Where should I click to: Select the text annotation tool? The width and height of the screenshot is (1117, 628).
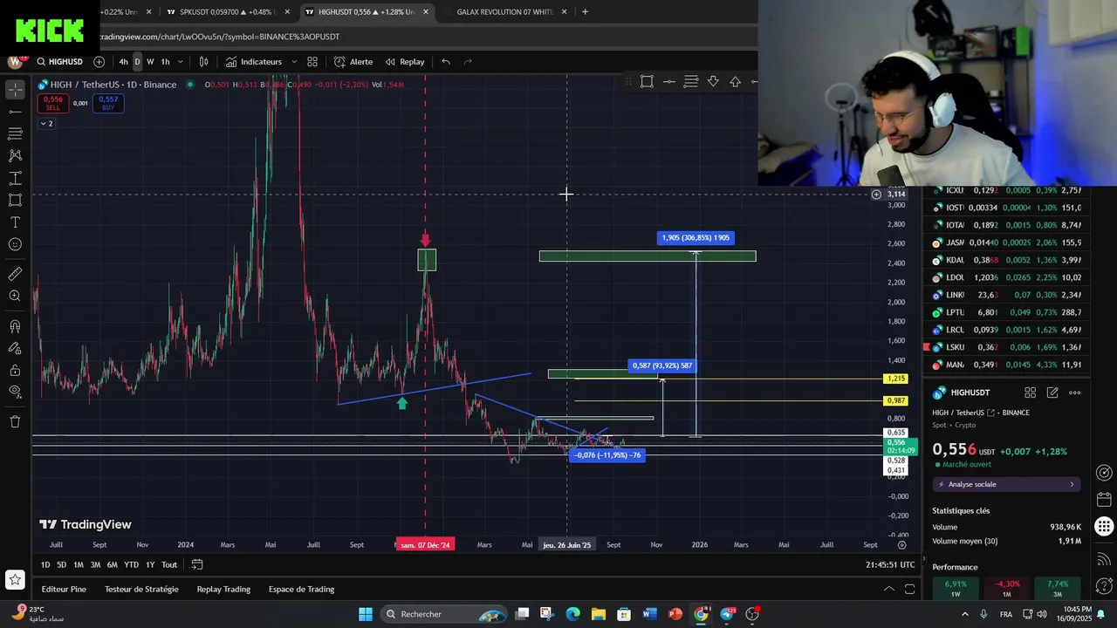[15, 222]
